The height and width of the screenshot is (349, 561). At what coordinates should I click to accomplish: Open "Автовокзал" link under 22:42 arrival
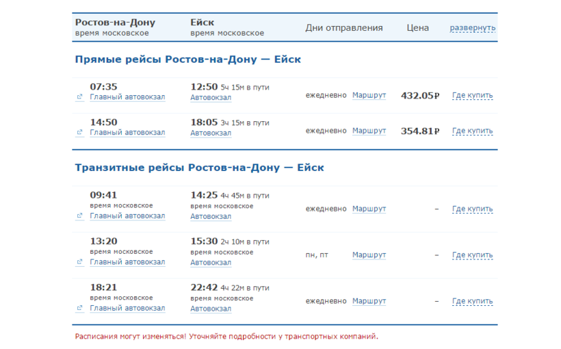211,309
